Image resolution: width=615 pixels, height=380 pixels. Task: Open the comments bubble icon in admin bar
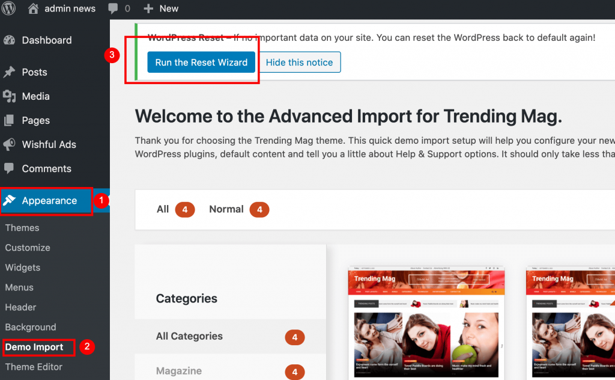click(113, 8)
